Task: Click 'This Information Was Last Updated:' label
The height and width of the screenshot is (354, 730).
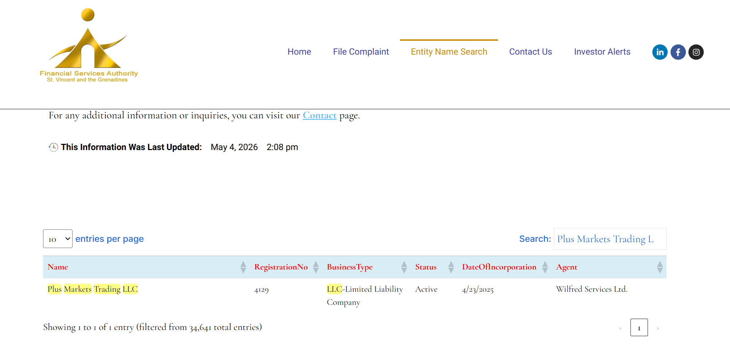Action: pyautogui.click(x=131, y=147)
